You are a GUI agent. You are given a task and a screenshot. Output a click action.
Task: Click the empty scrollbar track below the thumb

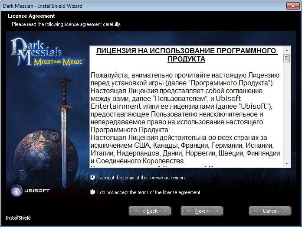point(286,113)
